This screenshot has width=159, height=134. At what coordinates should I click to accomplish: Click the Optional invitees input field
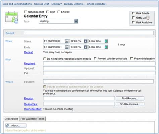99,68
